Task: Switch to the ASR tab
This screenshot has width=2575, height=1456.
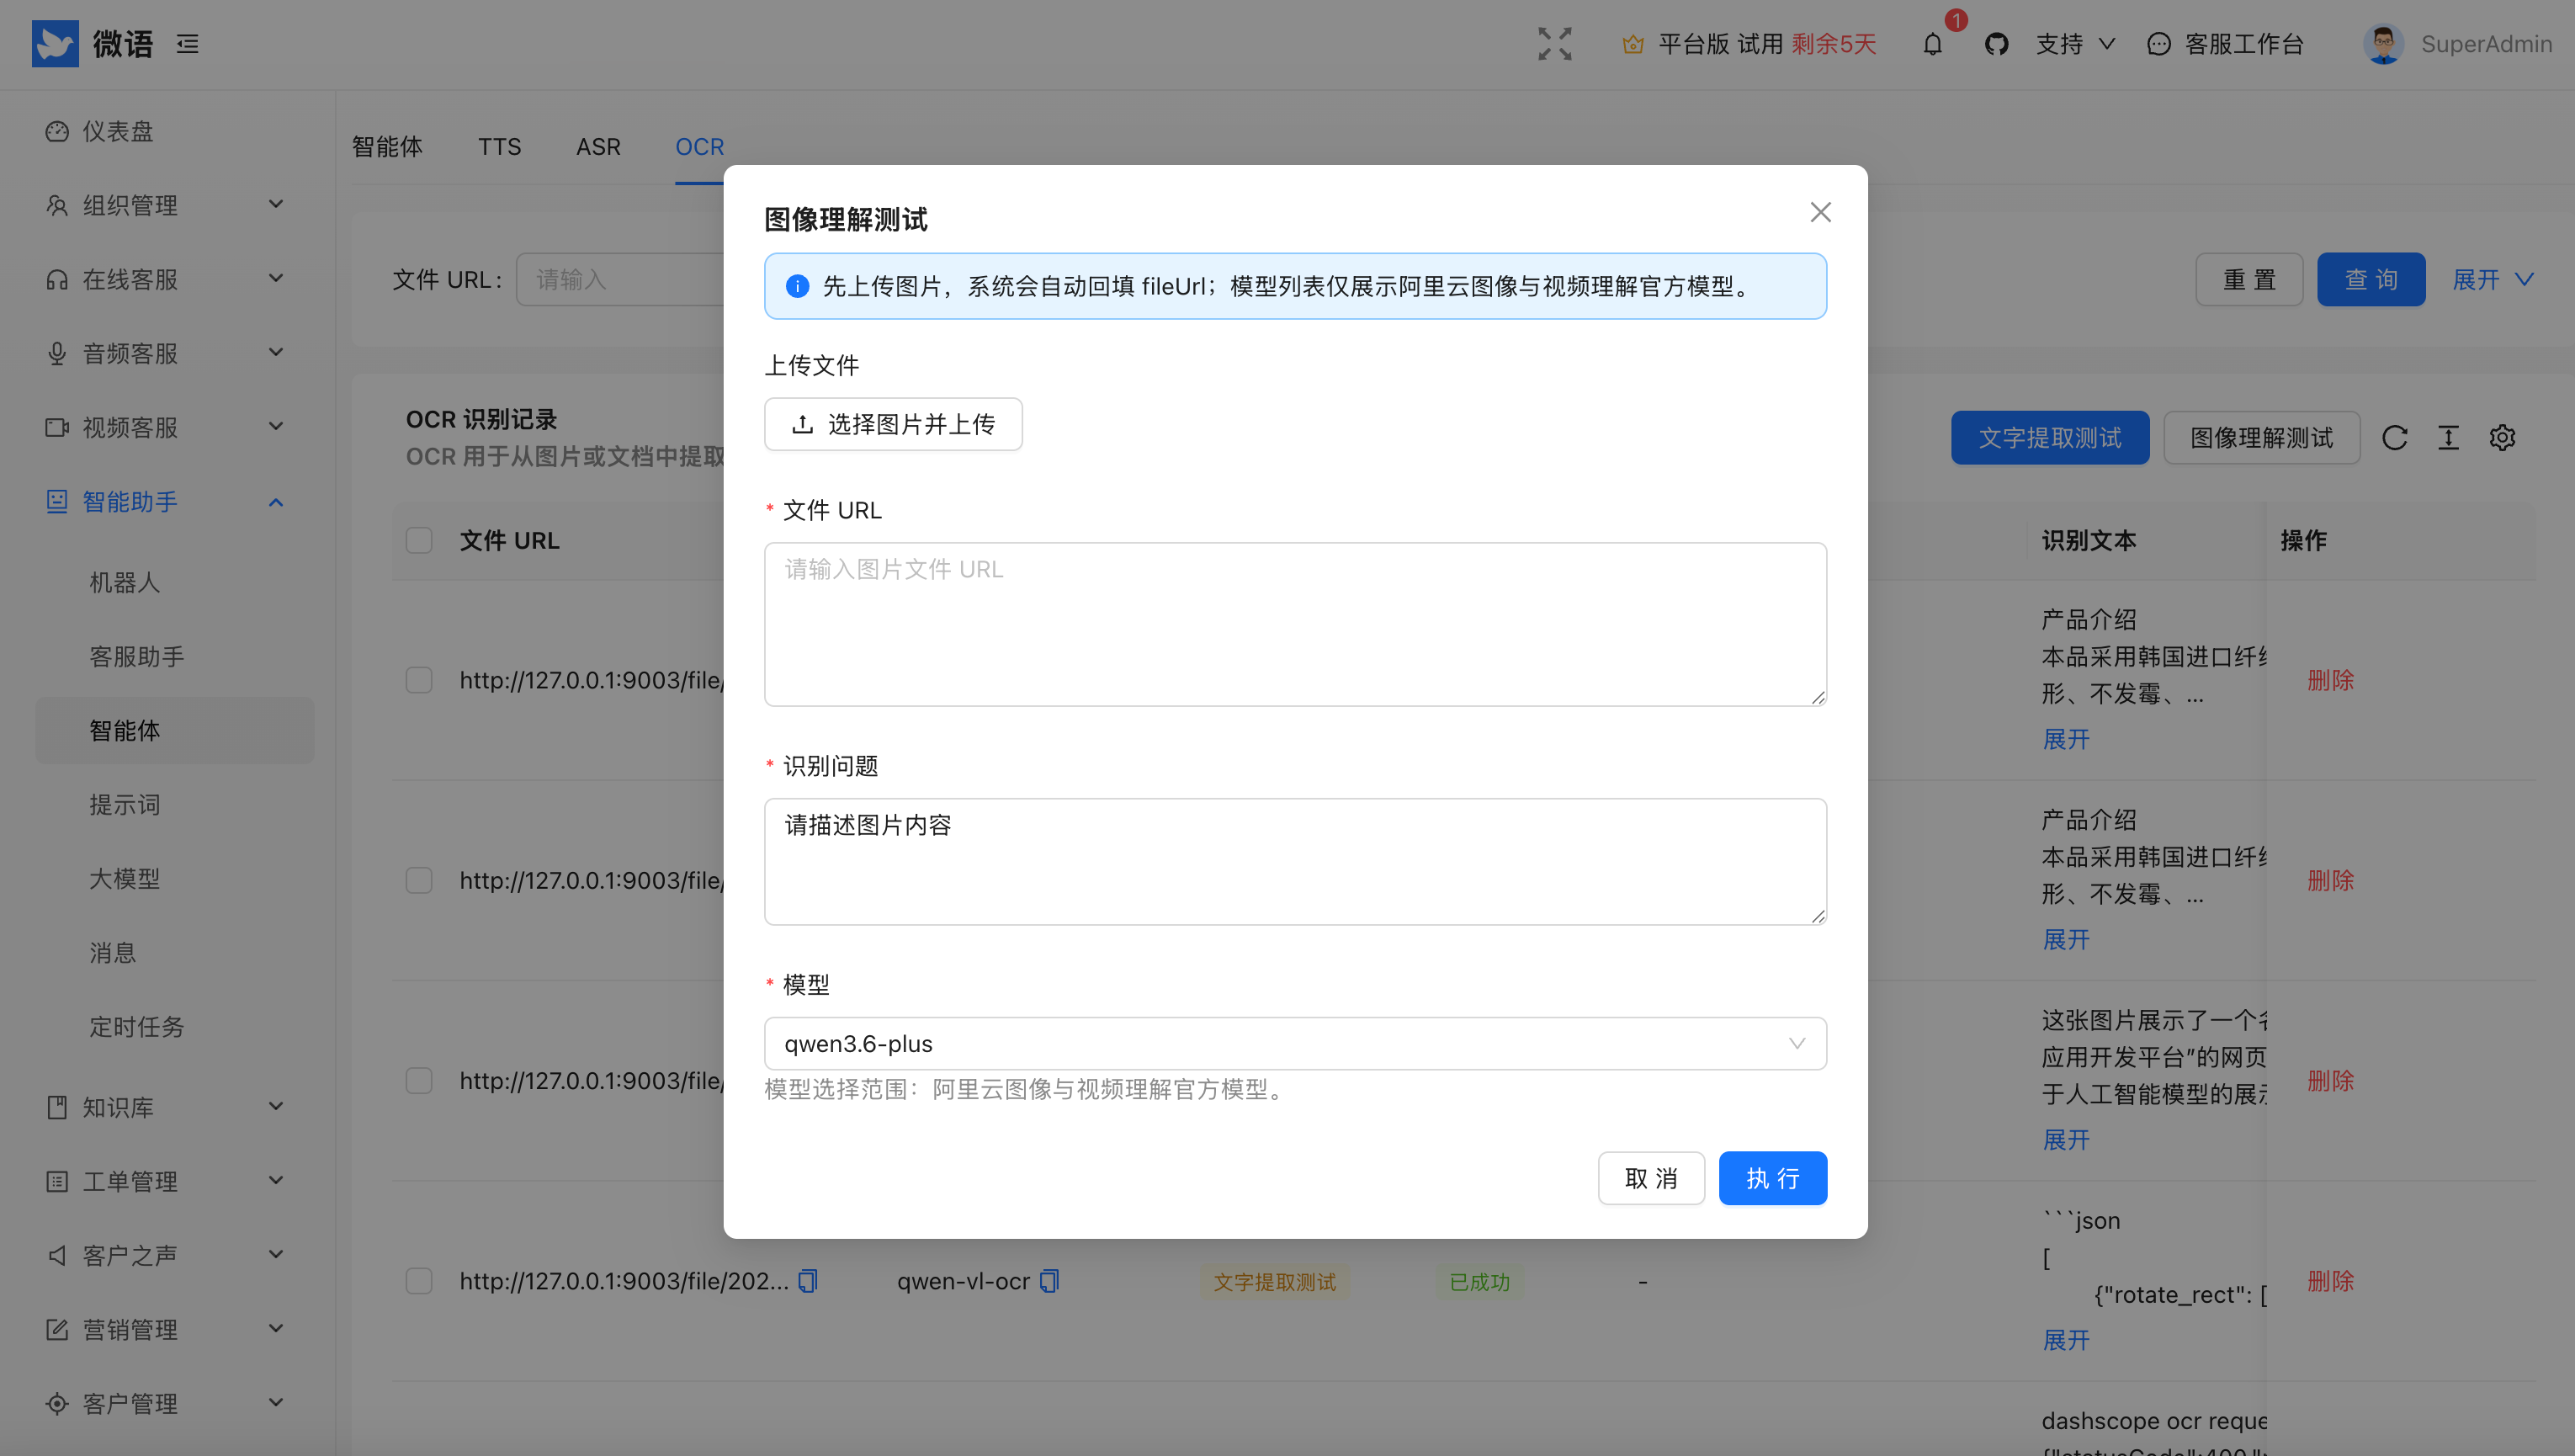Action: pyautogui.click(x=597, y=147)
